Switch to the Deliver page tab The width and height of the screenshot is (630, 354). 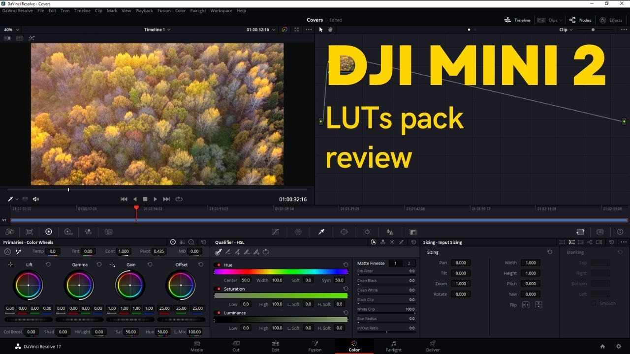point(433,346)
